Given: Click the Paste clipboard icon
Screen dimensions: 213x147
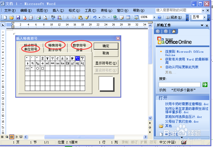Looking at the screenshot, I should pos(80,17).
